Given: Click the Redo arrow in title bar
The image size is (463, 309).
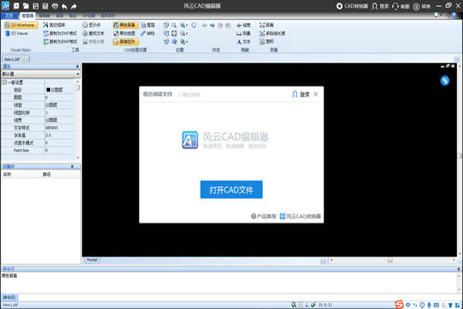Looking at the screenshot, I should 74,5.
